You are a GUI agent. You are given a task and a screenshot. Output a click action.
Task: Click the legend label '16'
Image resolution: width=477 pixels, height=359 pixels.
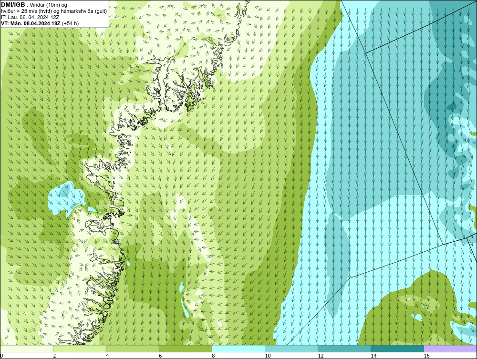click(426, 356)
